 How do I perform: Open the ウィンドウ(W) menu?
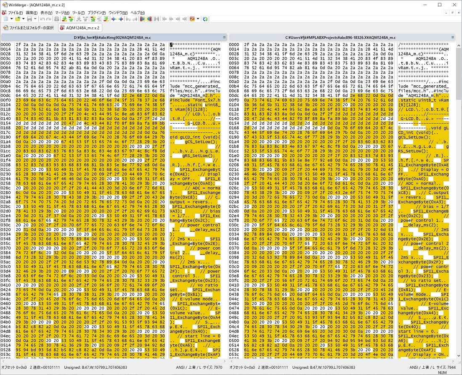pyautogui.click(x=118, y=13)
